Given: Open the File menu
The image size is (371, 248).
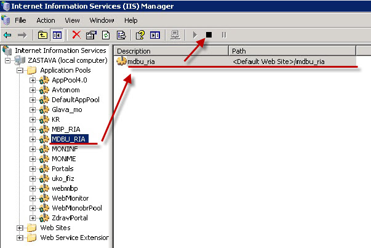Looking at the screenshot, I should coord(20,20).
